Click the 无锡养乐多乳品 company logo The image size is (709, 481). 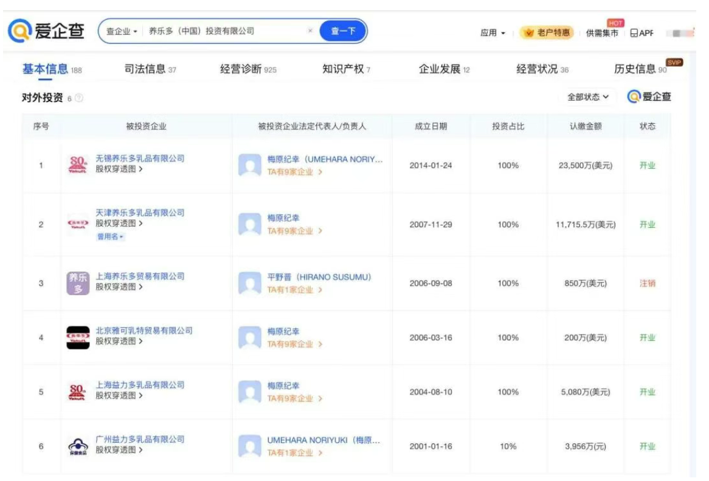tap(77, 165)
